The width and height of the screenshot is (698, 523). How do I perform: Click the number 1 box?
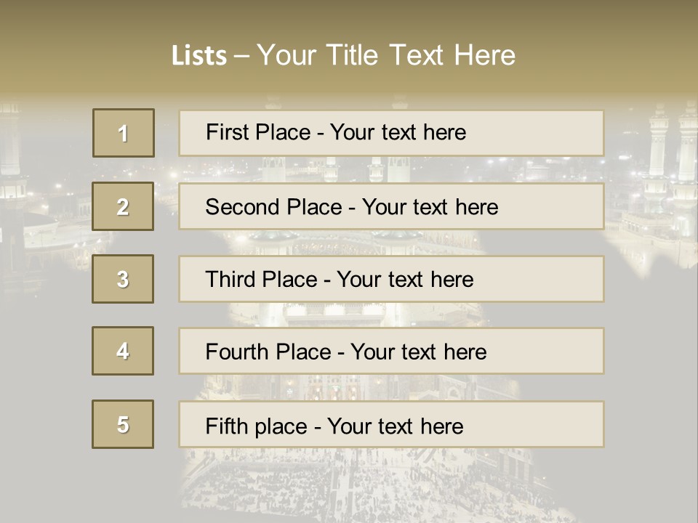point(124,133)
